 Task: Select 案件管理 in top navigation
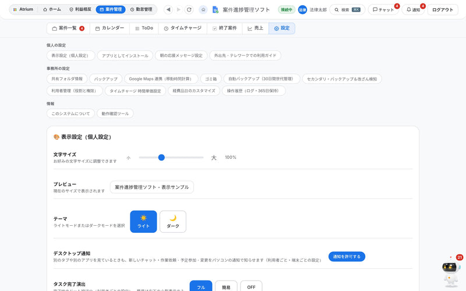(111, 9)
